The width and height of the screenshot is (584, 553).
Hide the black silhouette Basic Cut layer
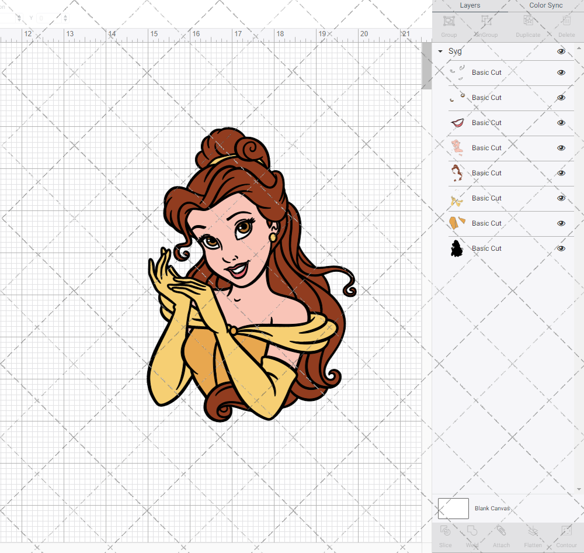tap(561, 248)
